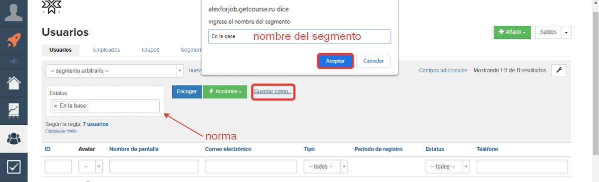The image size is (599, 182).
Task: Open the Estatus 'todos' filter dropdown
Action: 448,167
